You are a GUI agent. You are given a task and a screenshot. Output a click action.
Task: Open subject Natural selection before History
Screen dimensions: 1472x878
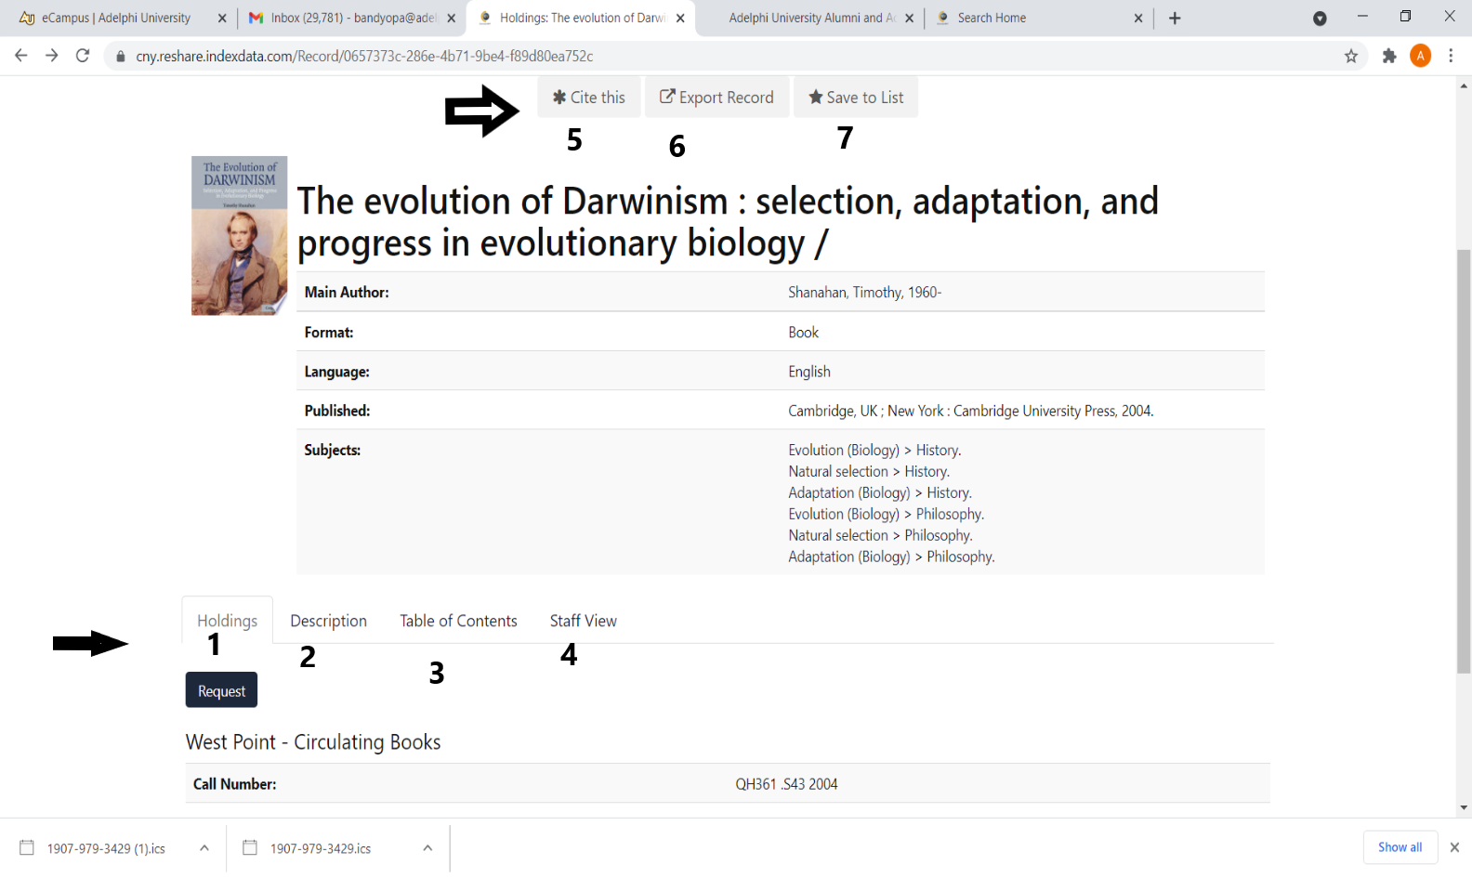(838, 472)
